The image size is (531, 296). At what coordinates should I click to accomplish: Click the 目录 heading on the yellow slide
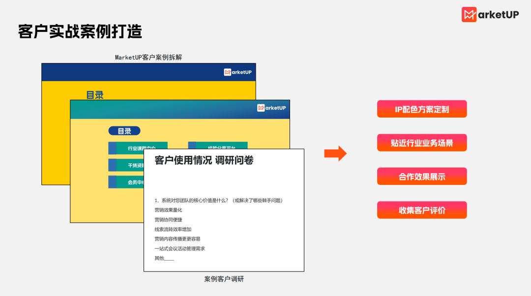pos(95,95)
